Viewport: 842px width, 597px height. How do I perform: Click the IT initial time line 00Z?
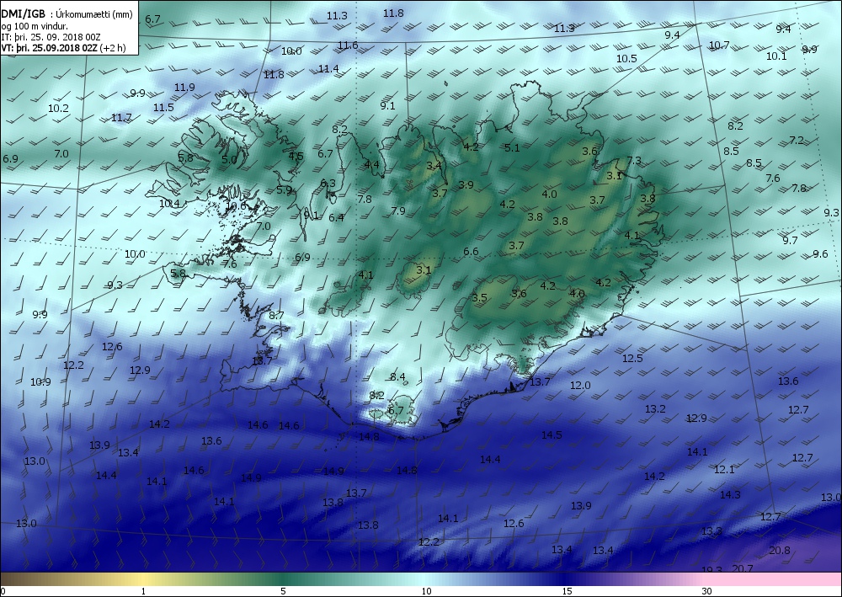(x=51, y=37)
